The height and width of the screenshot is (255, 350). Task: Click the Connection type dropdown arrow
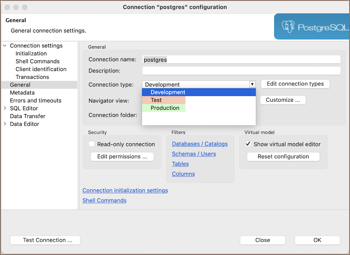pyautogui.click(x=252, y=84)
